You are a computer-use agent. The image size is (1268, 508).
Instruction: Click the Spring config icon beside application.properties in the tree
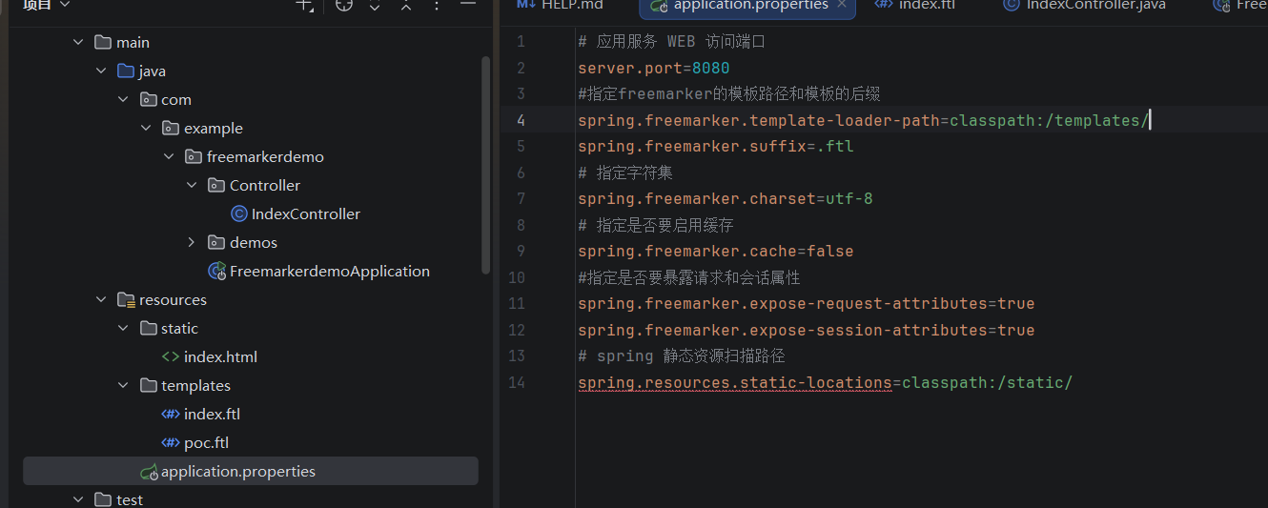tap(149, 471)
